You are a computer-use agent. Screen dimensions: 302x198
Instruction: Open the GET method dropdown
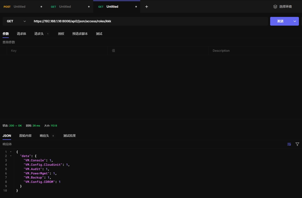coord(16,21)
